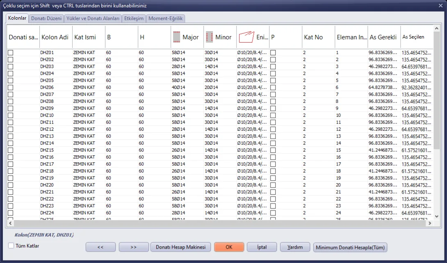Screen dimensions: 447x263
Task: Click the vertical scrollbar thumb of the table
Action: 436,90
